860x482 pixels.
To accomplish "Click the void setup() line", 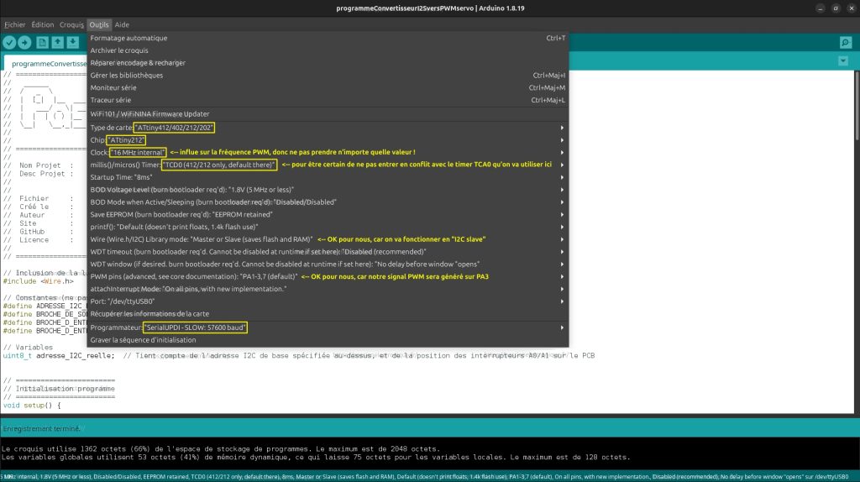I will tap(32, 406).
